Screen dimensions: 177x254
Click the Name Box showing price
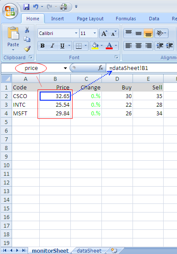tap(32, 68)
